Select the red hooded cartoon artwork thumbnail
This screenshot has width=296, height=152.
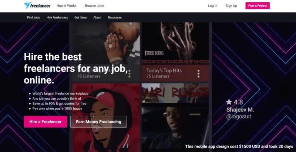click(x=106, y=118)
